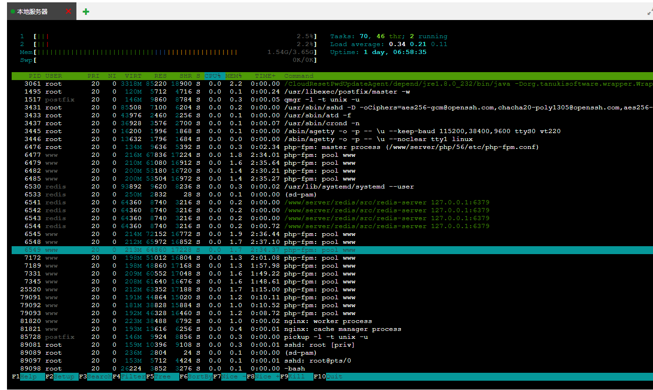Select process 25520 php-fpm pool row
The height and width of the screenshot is (390, 653).
point(332,289)
